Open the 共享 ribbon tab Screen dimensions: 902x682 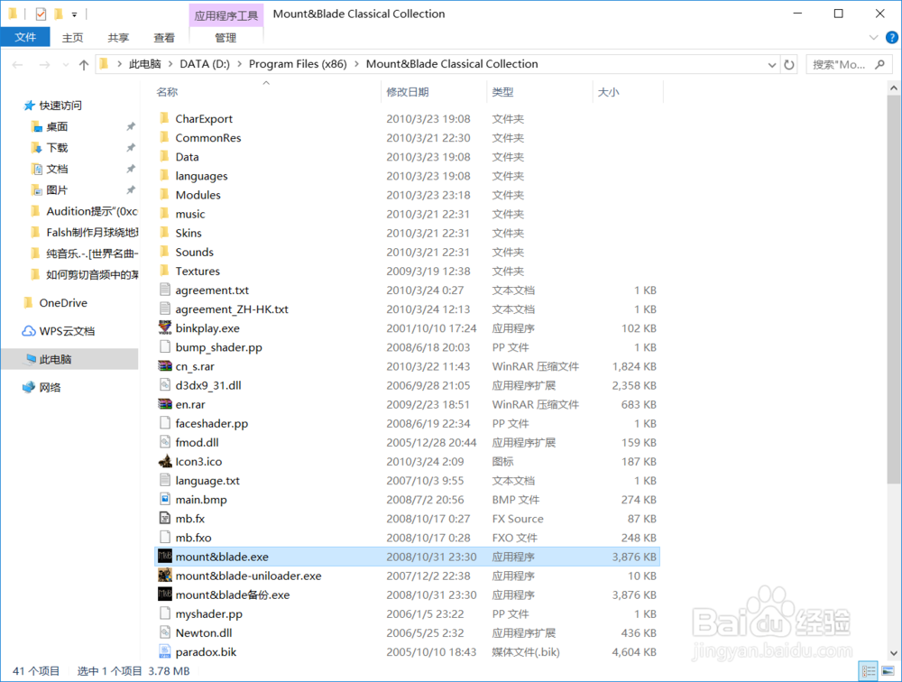[x=118, y=37]
